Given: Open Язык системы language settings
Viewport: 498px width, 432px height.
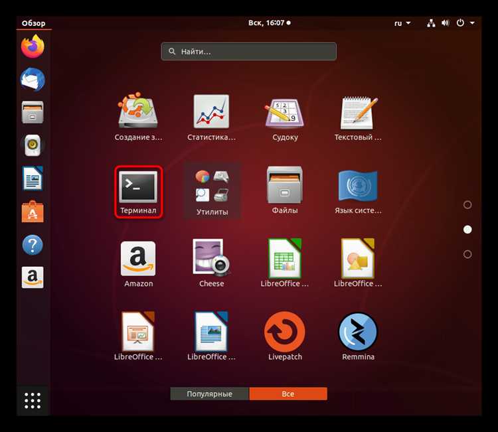Looking at the screenshot, I should coord(358,190).
